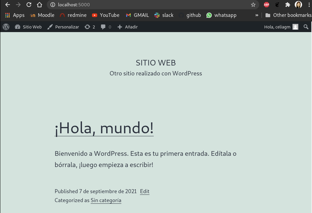Viewport: 312px width, 213px height.
Task: Open the YouTube bookmark
Action: click(106, 15)
